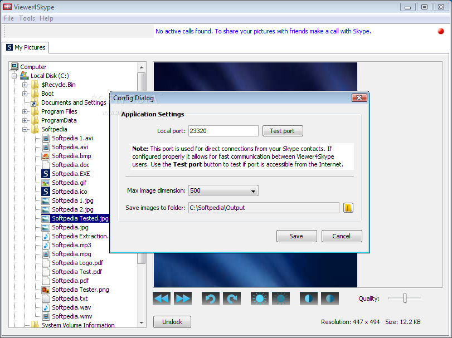Go to previous picture with rewind arrows
This screenshot has width=452, height=338.
coord(162,298)
